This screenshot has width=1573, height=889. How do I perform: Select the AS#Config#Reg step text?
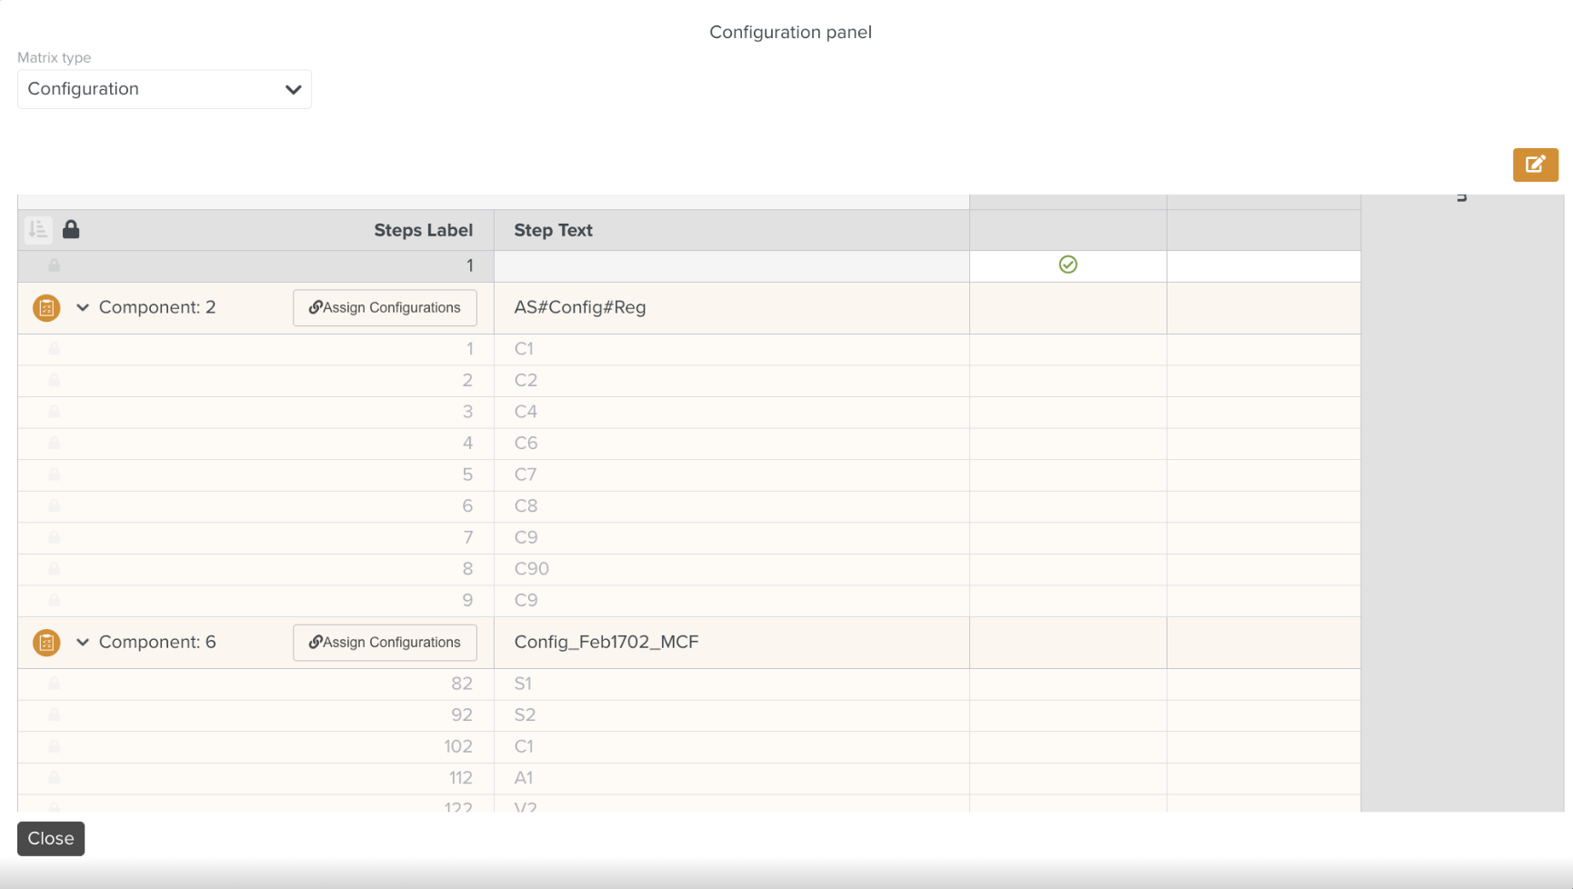click(x=580, y=307)
